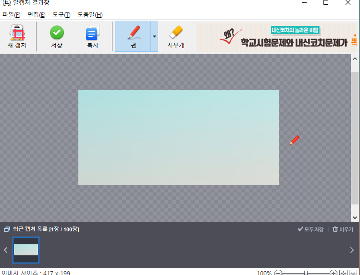Viewport: 360px width, 275px height.
Task: Open the 도움말(H) menu
Action: (x=90, y=15)
